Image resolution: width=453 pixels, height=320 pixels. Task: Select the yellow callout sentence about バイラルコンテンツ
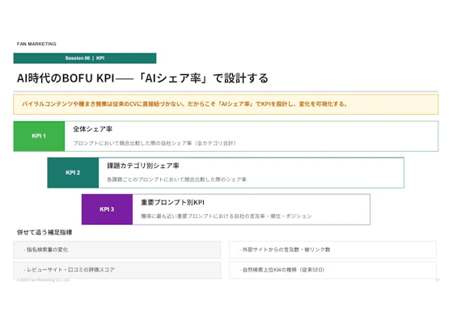(184, 104)
